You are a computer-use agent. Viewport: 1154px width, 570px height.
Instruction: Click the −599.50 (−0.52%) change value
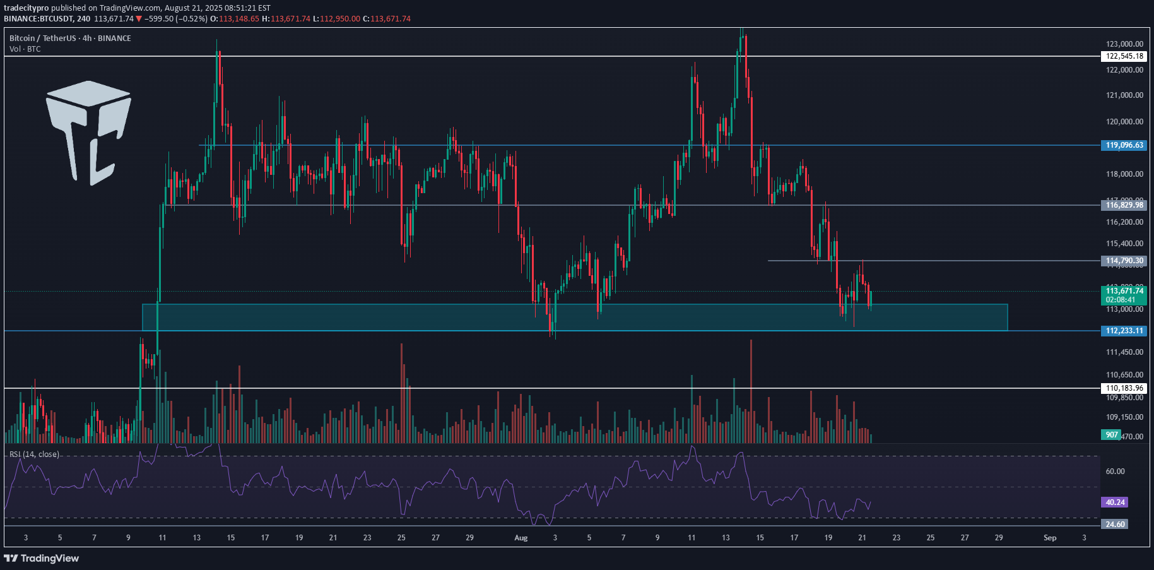[176, 18]
